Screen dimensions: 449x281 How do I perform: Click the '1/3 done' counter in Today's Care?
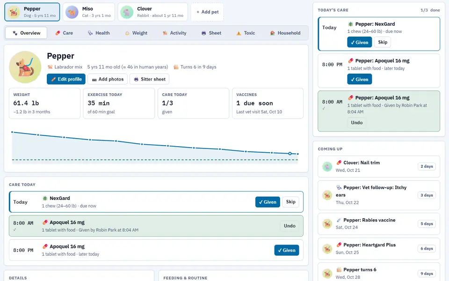tap(430, 10)
